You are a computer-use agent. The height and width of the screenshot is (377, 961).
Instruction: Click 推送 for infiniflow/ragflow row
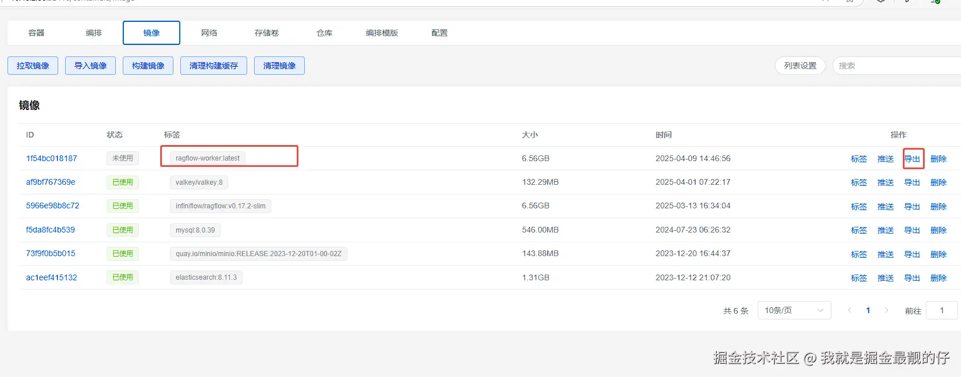[x=886, y=207]
